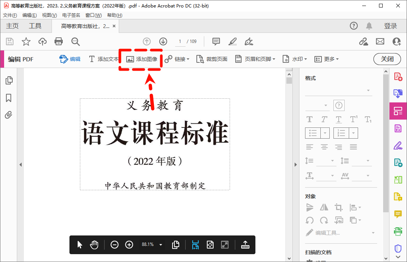Open the help question mark icon
This screenshot has width=407, height=262.
coord(354,26)
